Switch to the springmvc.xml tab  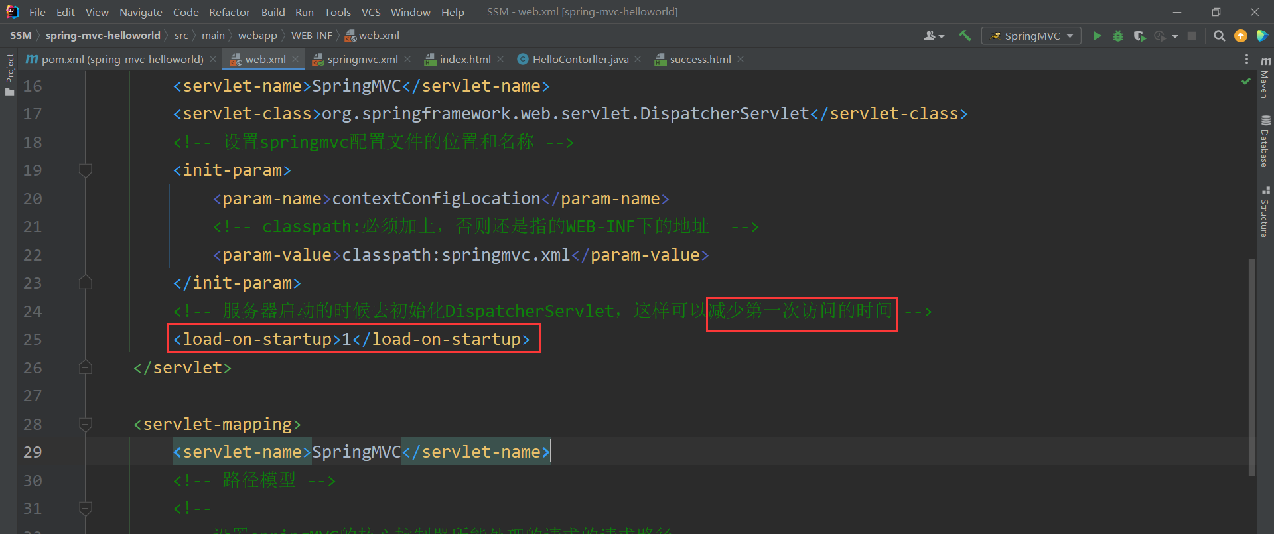363,59
